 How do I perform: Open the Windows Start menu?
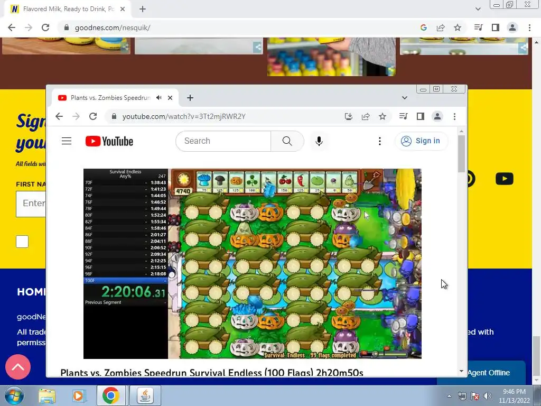[x=13, y=395]
